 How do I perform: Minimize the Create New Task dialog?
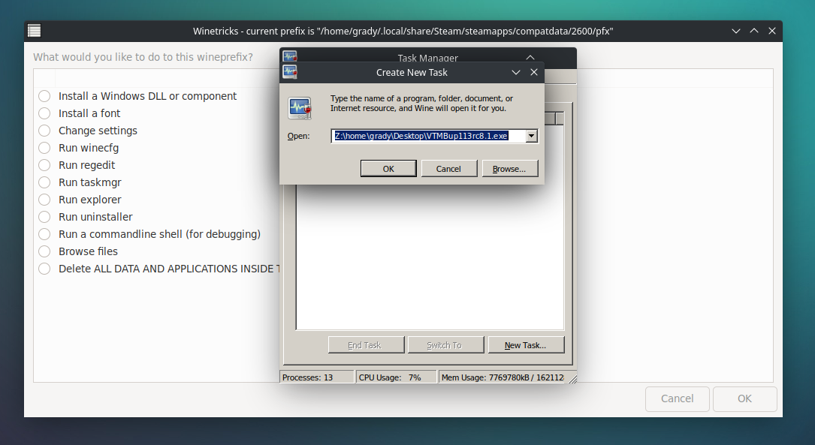pos(515,72)
